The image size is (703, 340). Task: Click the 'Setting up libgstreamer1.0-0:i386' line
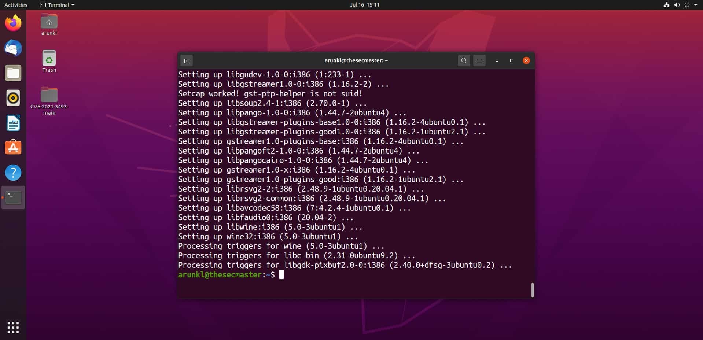[x=283, y=84]
